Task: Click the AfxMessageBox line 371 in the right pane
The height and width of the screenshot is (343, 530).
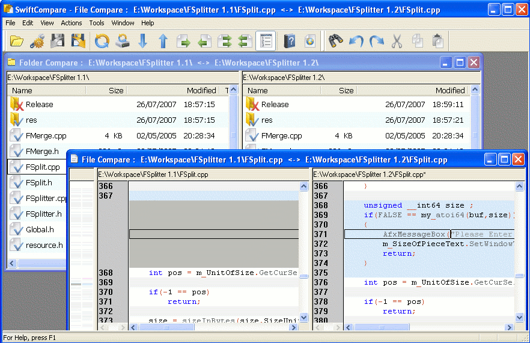Action: click(429, 234)
